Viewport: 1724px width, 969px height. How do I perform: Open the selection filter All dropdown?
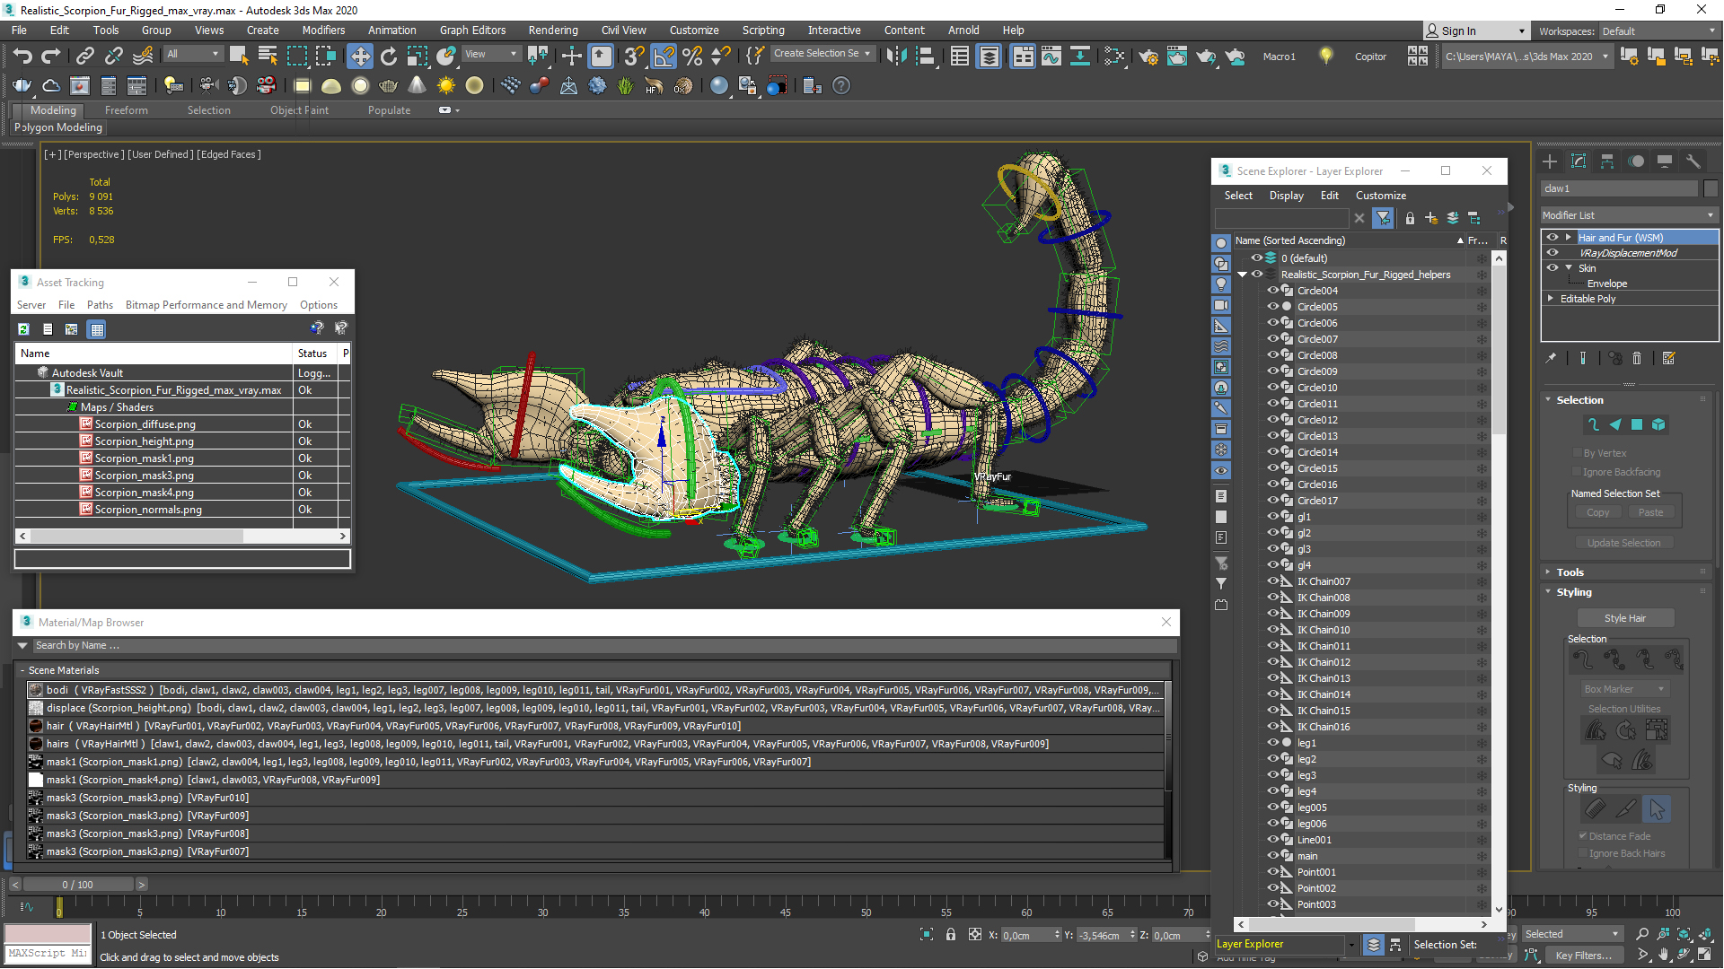click(193, 54)
